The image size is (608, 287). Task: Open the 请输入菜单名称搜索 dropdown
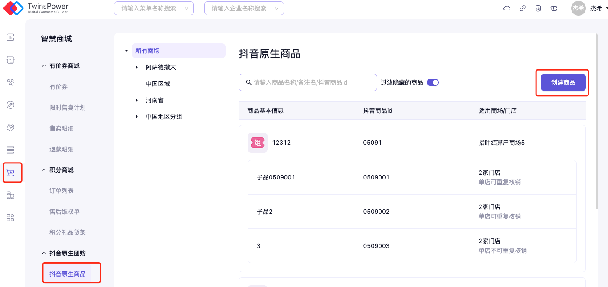tap(154, 8)
